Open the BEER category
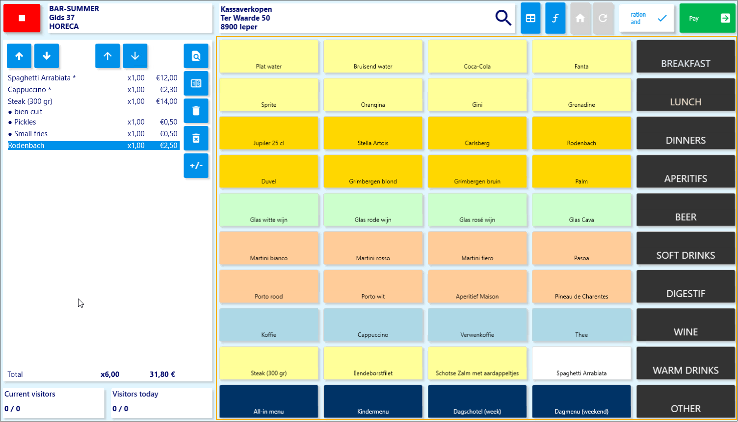The height and width of the screenshot is (422, 738). [685, 210]
